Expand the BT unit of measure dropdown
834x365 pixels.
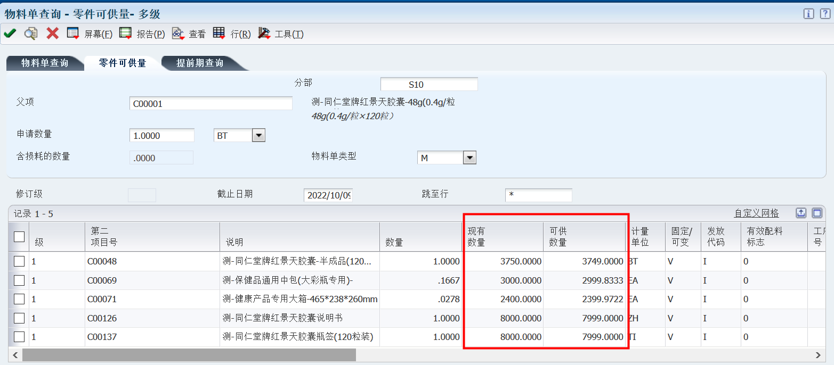[258, 136]
